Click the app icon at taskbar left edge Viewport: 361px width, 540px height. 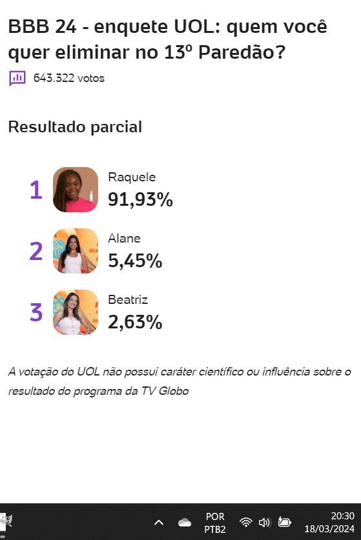click(x=6, y=522)
